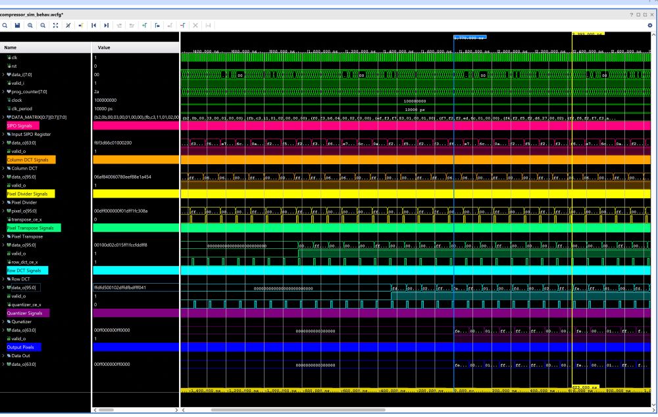Image resolution: width=658 pixels, height=417 pixels.
Task: Click the last greyed toolbar icon
Action: pyautogui.click(x=208, y=26)
